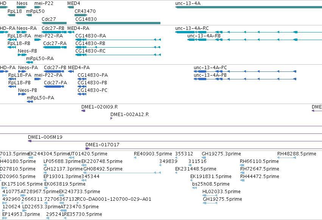Select EST EK191831.5prime
The height and width of the screenshot is (220, 322).
pos(191,180)
